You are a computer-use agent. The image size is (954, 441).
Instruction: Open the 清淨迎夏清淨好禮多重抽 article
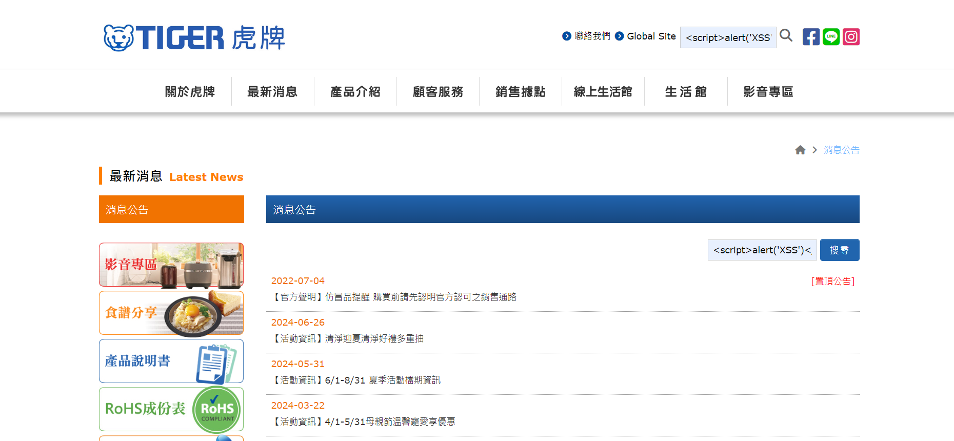[x=347, y=338]
